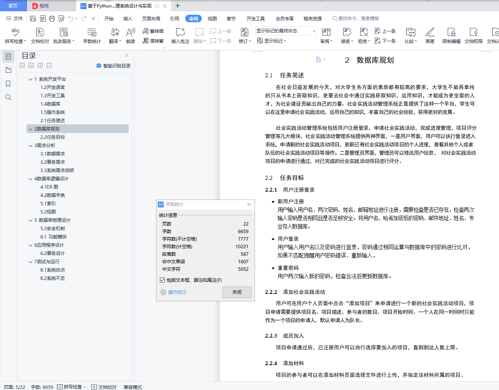This screenshot has width=499, height=390.
Task: Switch to the 视图 ribbon tab
Action: pos(212,18)
